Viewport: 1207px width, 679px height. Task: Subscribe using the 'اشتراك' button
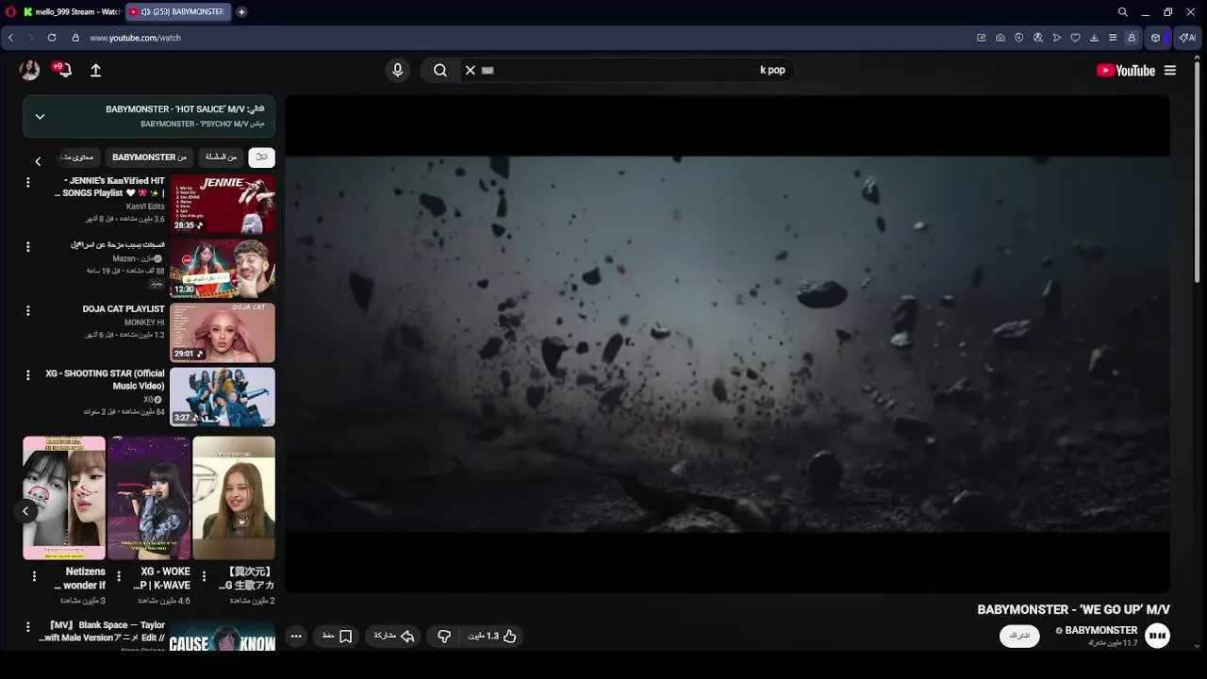coord(1019,636)
